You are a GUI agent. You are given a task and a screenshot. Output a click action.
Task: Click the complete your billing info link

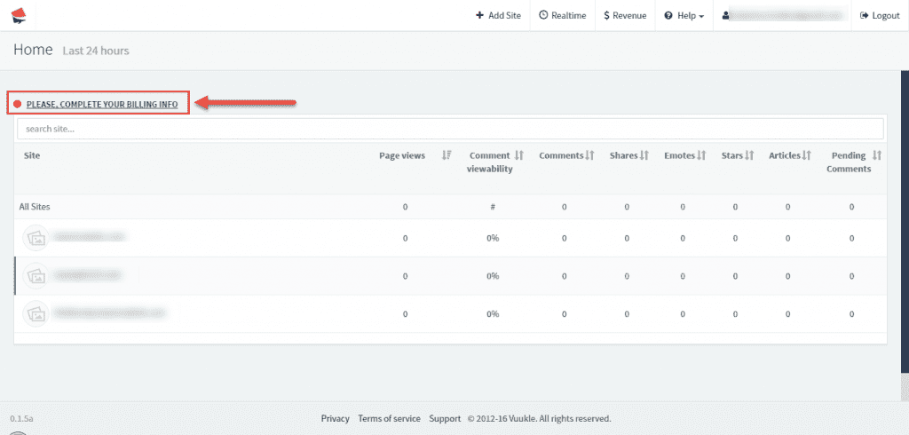101,105
